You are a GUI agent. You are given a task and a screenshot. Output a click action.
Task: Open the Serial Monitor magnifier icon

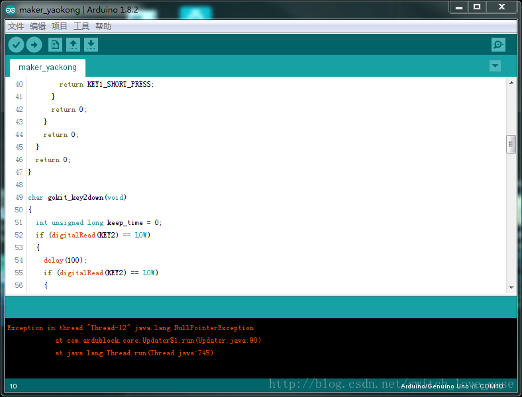tap(498, 44)
